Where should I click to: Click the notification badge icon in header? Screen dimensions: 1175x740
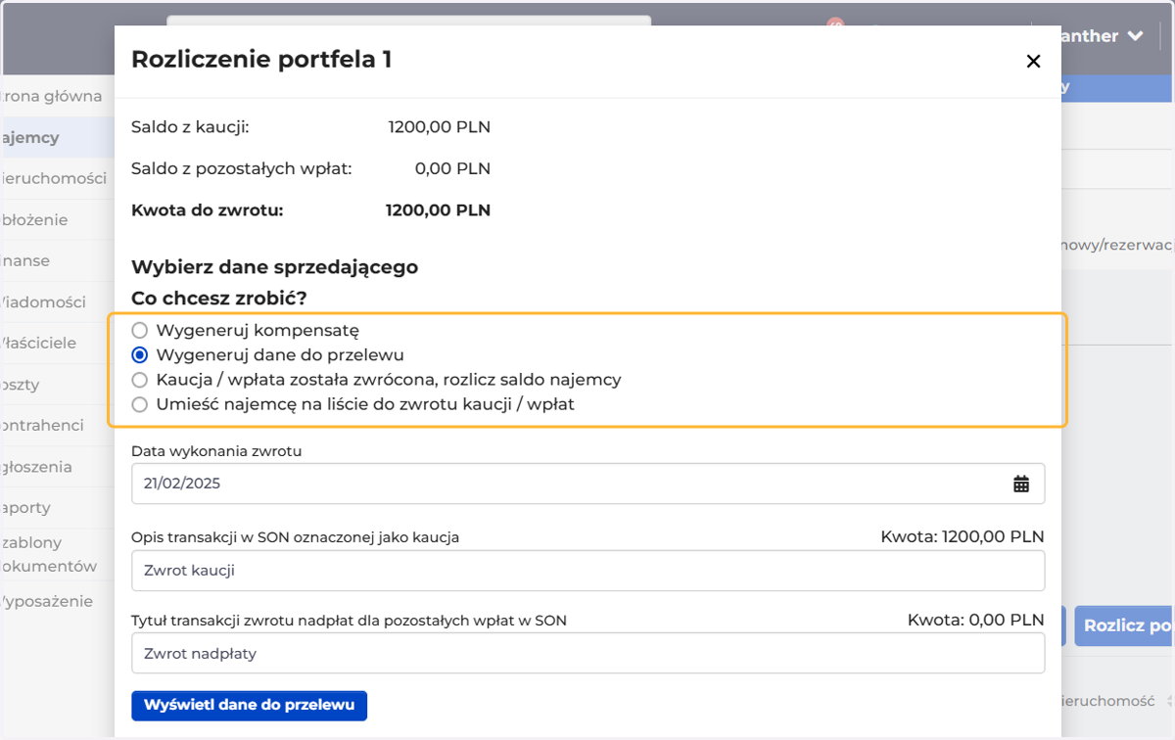834,23
